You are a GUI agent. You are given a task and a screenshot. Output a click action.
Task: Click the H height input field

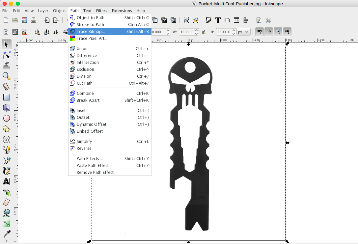click(x=224, y=32)
